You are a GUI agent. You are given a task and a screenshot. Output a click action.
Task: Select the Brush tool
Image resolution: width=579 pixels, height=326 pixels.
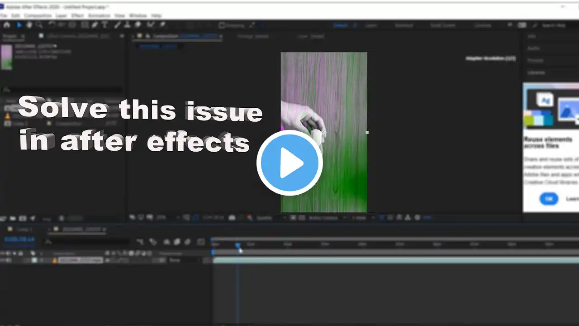coord(118,25)
